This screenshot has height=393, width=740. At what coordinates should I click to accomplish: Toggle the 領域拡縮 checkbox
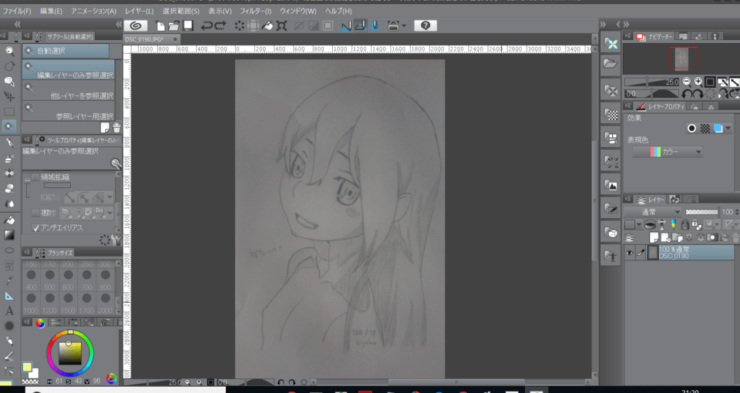tap(35, 177)
